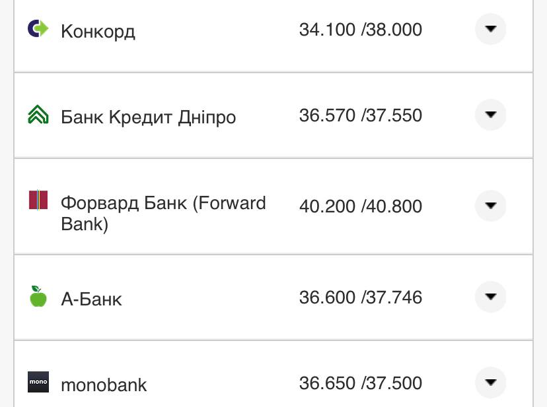This screenshot has height=407, width=547.
Task: Expand the Конкорд exchange rate details
Action: click(x=490, y=29)
